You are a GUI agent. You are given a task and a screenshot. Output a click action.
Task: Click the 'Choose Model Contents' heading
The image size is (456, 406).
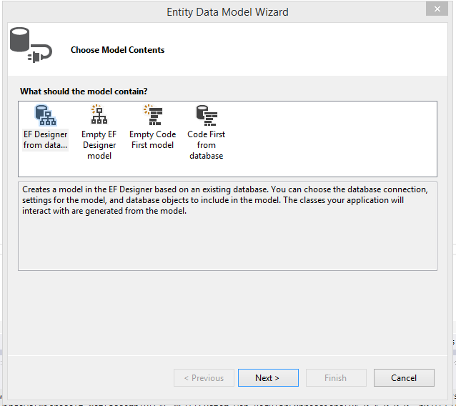[x=117, y=50]
